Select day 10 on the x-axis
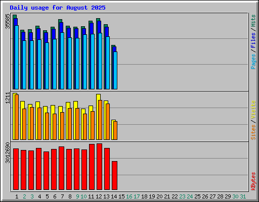This screenshot has height=202, width=259. tap(83, 196)
